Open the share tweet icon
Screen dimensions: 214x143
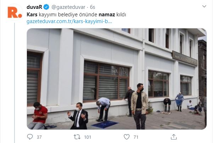coord(174,137)
